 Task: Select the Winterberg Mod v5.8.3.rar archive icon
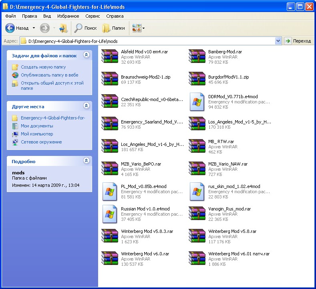pyautogui.click(x=110, y=236)
